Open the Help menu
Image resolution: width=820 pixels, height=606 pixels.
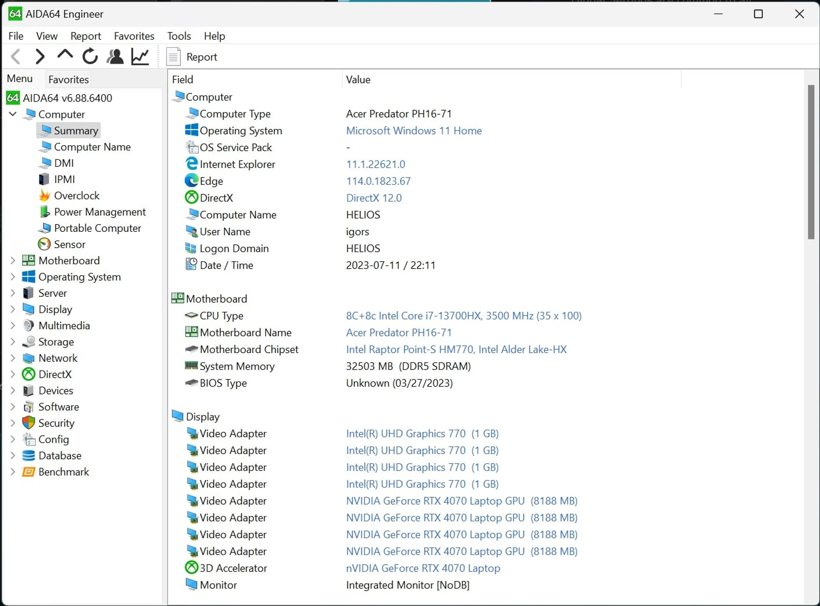tap(214, 36)
